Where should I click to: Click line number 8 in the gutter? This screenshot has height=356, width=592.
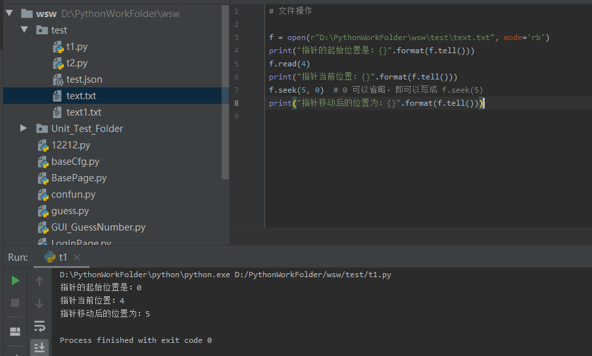click(x=236, y=103)
